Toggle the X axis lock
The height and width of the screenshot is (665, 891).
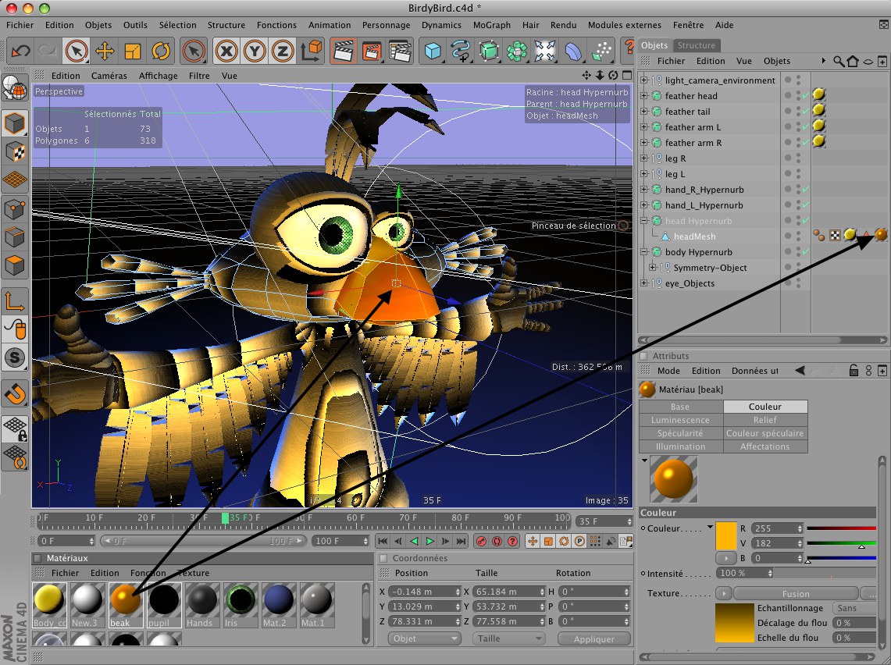[x=226, y=52]
